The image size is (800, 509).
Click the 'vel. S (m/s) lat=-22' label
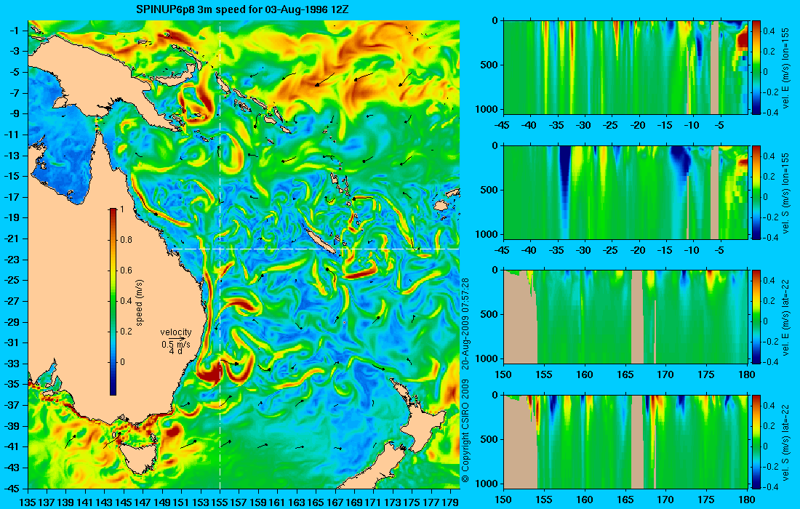(785, 441)
